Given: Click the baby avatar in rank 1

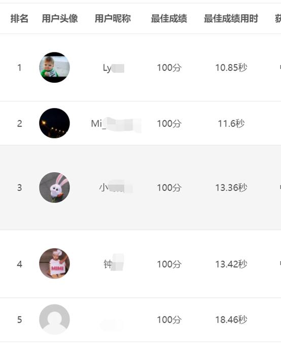Looking at the screenshot, I should (x=54, y=68).
